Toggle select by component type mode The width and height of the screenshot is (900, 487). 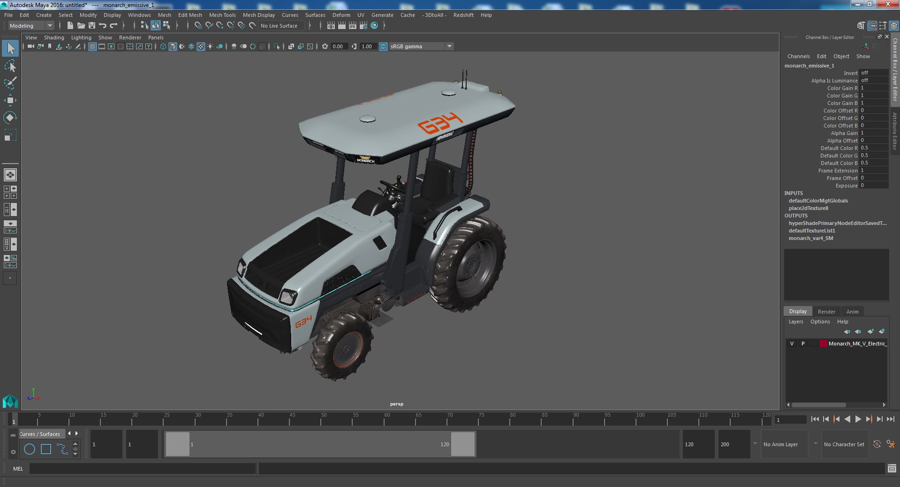[x=166, y=26]
